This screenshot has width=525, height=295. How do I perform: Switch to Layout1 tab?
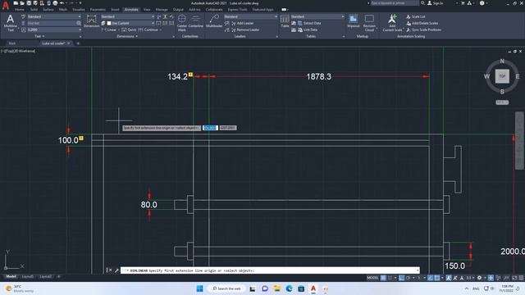[27, 277]
